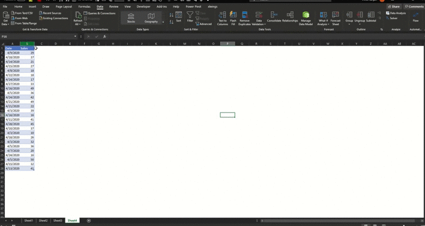Click the Flow automation icon
This screenshot has height=226, width=425.
[x=415, y=17]
